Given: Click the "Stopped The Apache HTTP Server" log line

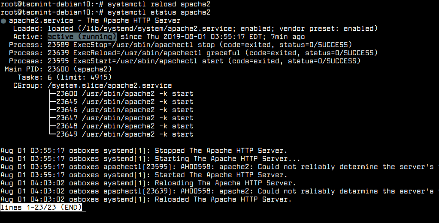Looking at the screenshot, I should (144, 151).
